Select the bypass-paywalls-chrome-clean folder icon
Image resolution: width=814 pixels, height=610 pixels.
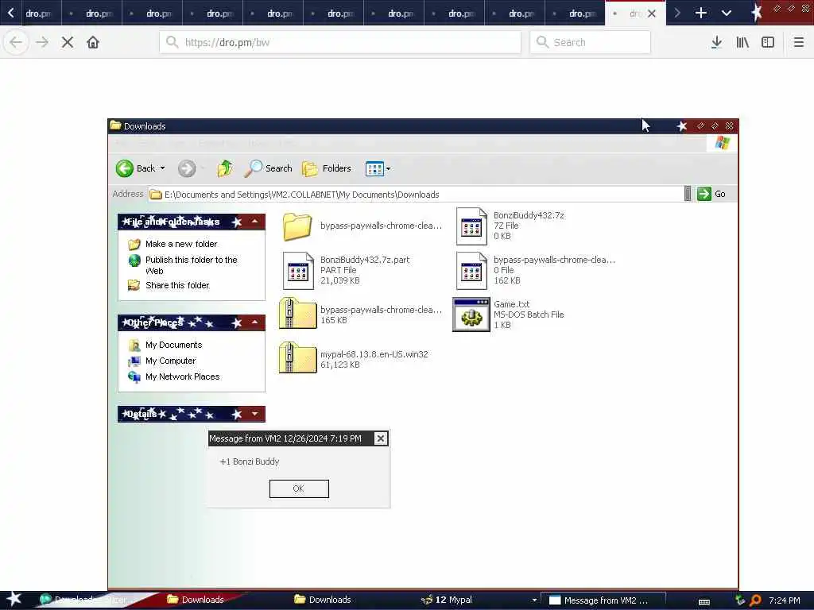pos(297,226)
